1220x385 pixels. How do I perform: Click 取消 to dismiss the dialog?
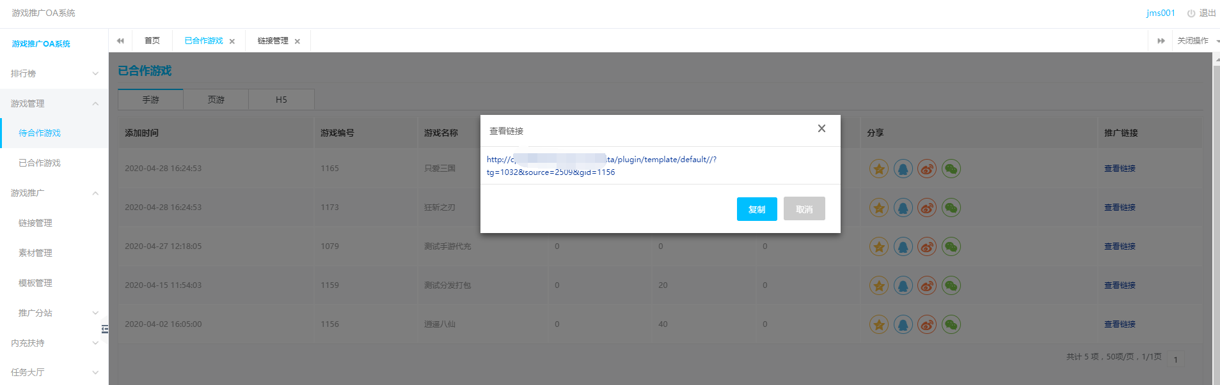point(804,209)
